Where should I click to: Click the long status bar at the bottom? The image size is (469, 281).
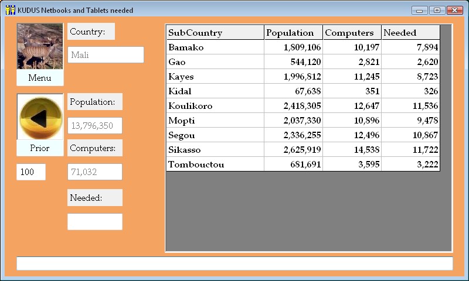point(235,263)
